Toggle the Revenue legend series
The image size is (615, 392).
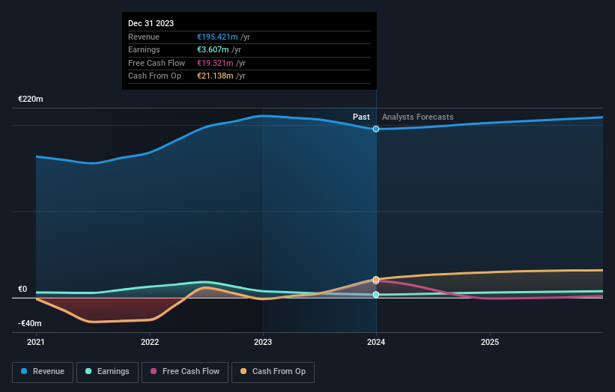click(43, 372)
